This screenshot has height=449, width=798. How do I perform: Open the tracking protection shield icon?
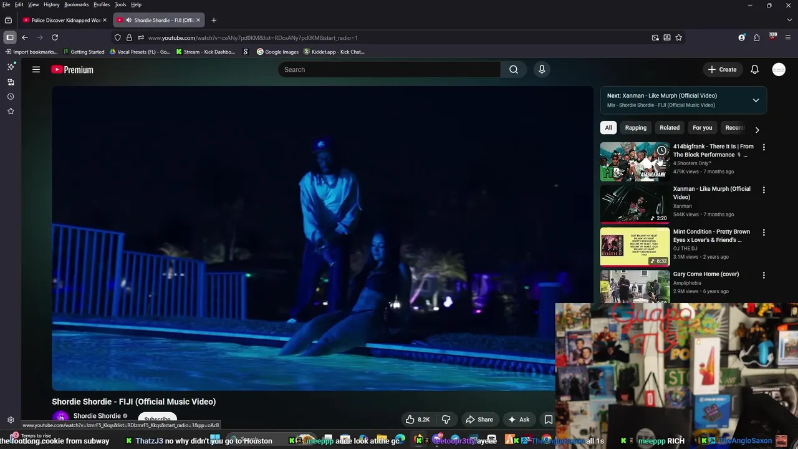(117, 37)
